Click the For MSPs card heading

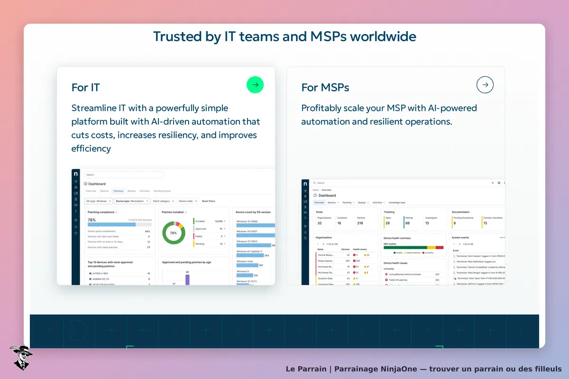click(325, 88)
